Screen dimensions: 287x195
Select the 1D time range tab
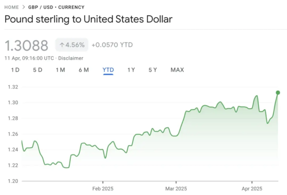(15, 70)
